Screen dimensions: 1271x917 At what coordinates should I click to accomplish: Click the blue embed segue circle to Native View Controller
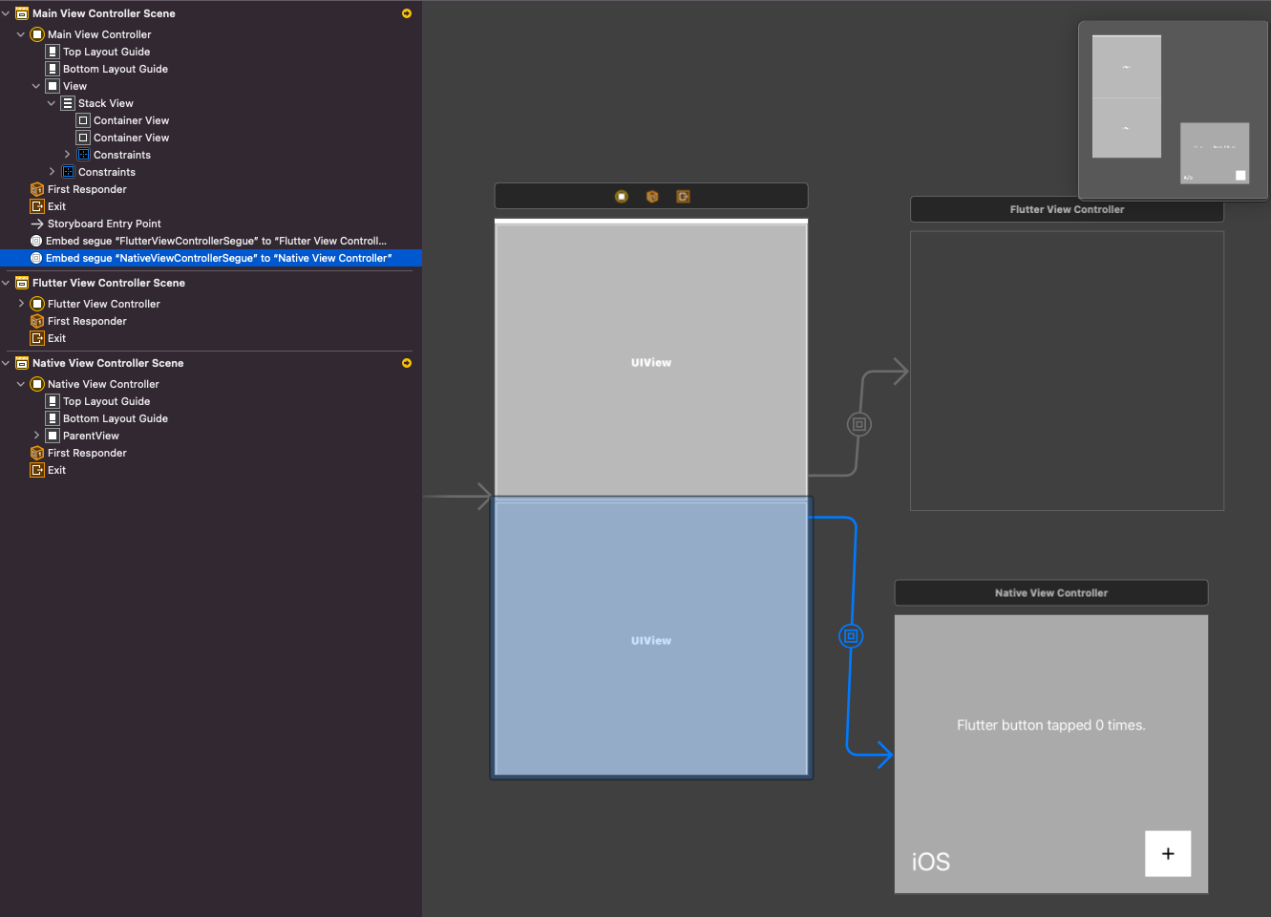(851, 635)
